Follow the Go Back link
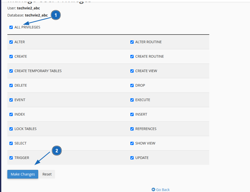This screenshot has width=250, height=192. pos(161,189)
